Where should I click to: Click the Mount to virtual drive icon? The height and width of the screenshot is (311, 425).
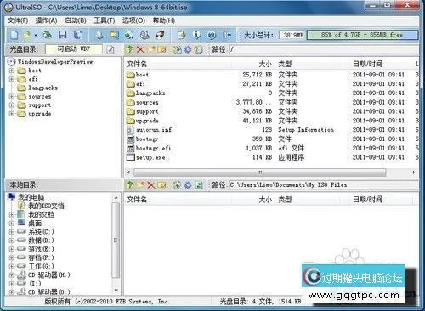point(144,35)
